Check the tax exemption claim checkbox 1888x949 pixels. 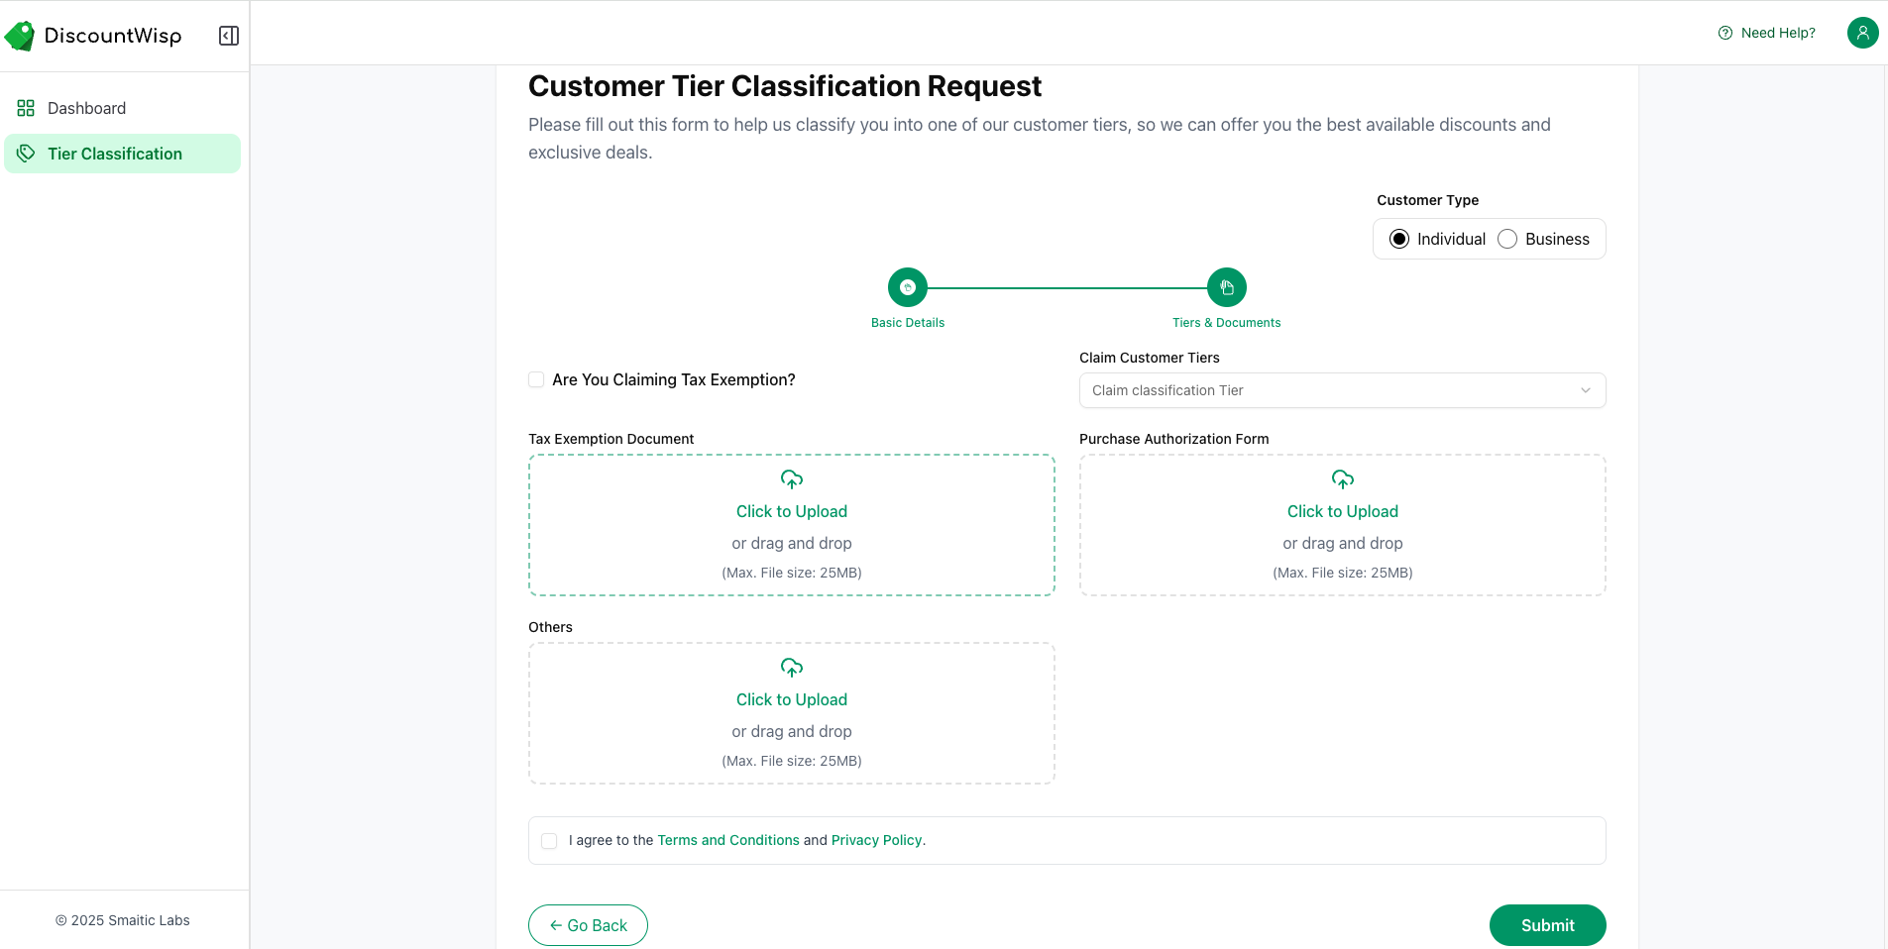536,379
